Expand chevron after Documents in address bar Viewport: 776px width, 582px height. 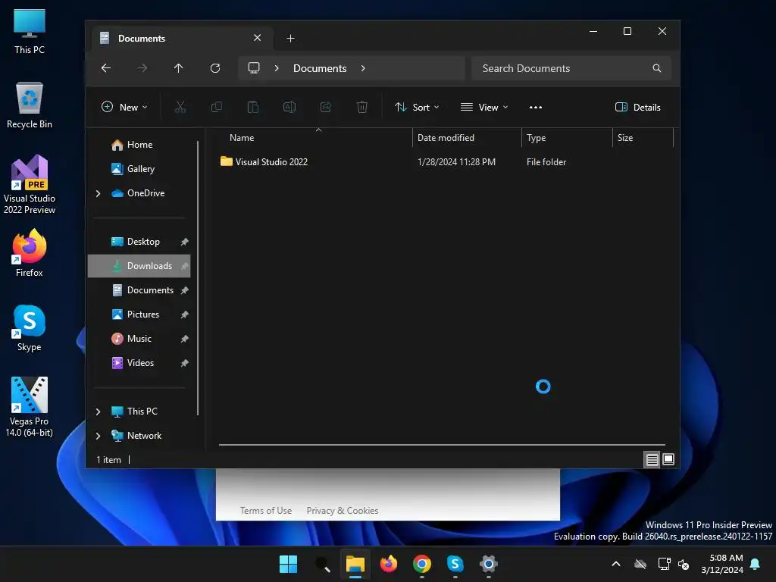pyautogui.click(x=363, y=68)
